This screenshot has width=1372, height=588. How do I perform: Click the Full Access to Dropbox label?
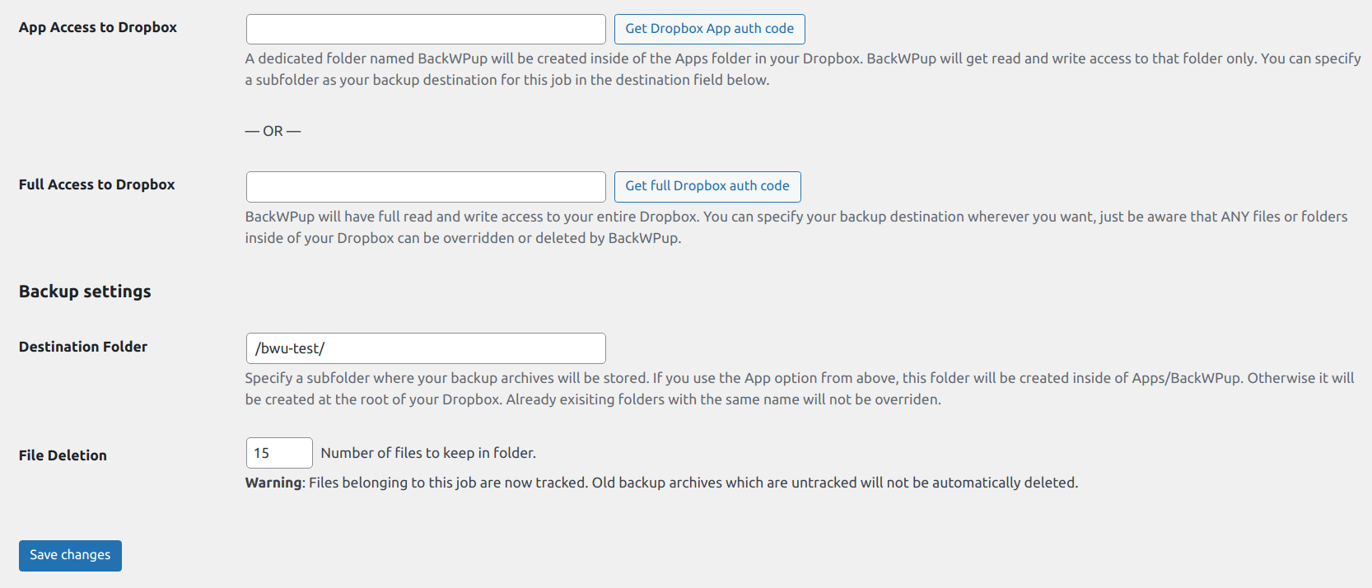point(97,184)
